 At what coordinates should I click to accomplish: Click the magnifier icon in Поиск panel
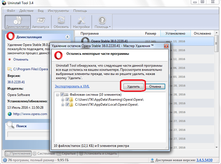coord(11,125)
